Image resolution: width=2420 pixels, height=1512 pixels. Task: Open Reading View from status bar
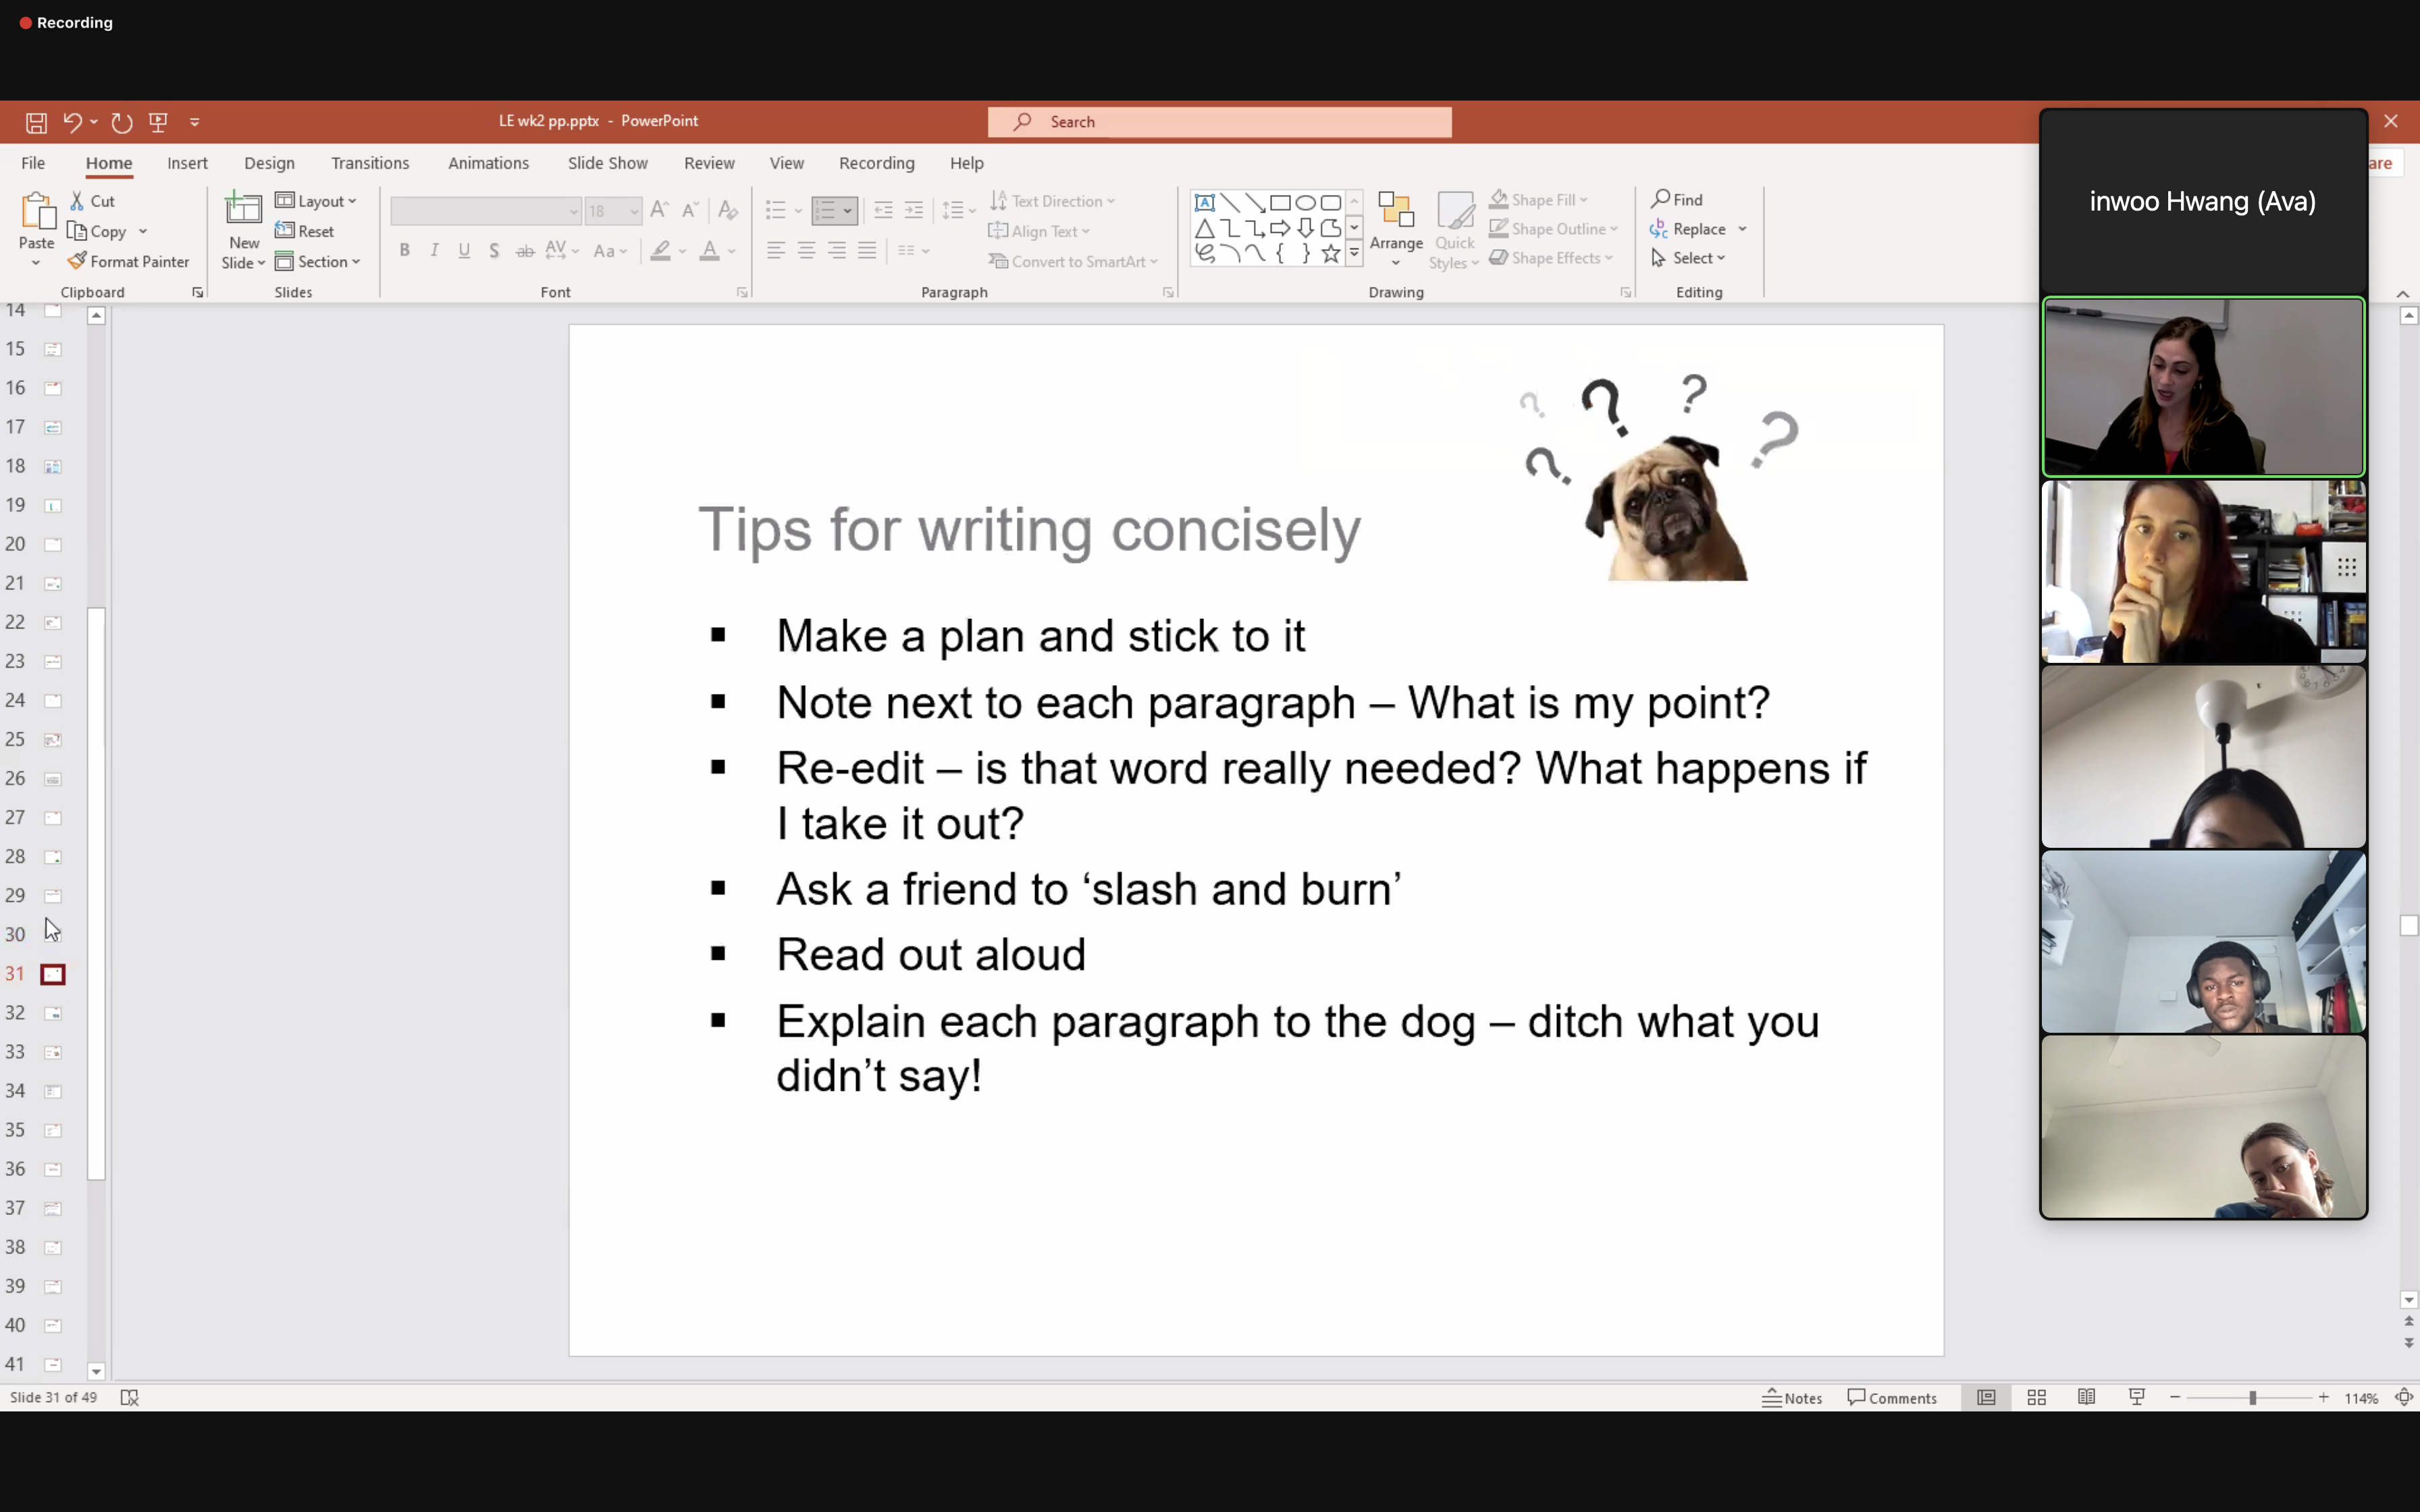2086,1397
